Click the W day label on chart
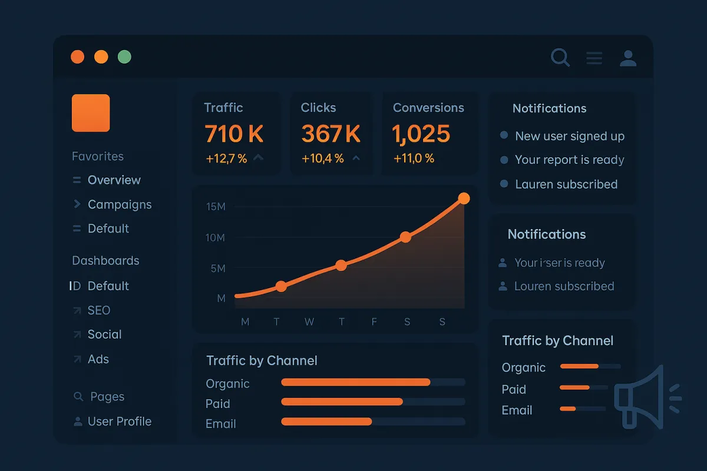Image resolution: width=707 pixels, height=471 pixels. pyautogui.click(x=309, y=321)
